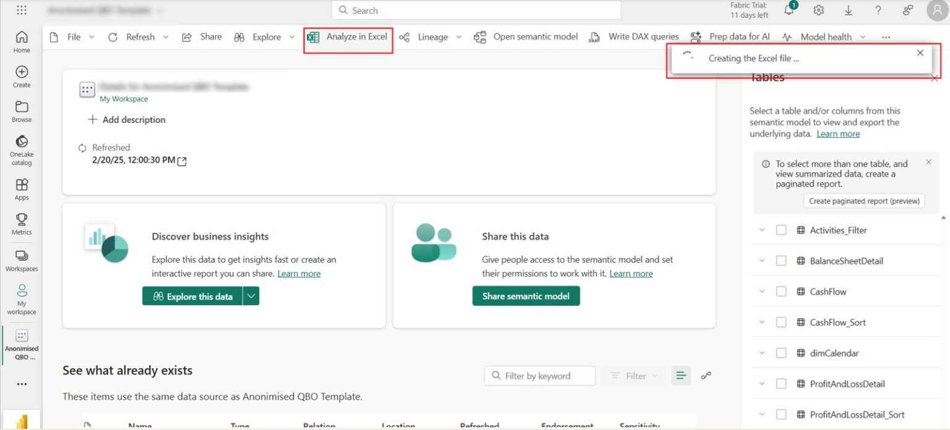
Task: Click the Share toolbar button
Action: pyautogui.click(x=202, y=37)
